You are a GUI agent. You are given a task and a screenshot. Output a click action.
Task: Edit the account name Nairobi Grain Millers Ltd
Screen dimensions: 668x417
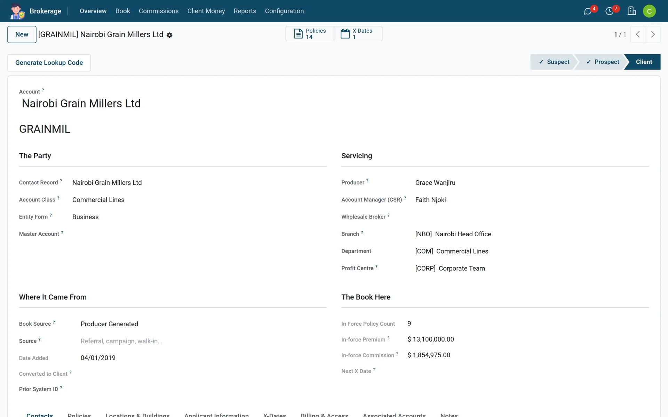click(x=81, y=104)
